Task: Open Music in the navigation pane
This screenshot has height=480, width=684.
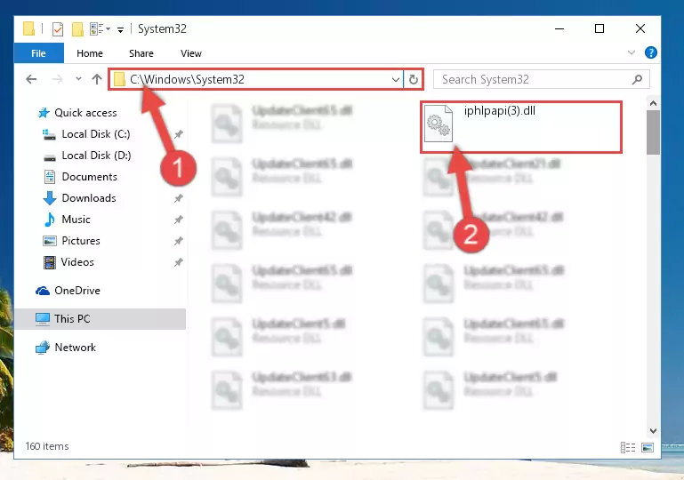Action: click(x=76, y=220)
